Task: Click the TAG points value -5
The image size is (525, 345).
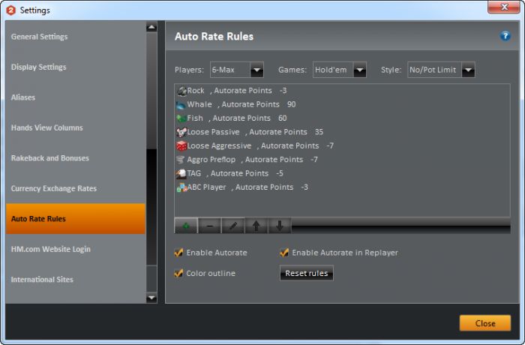Action: click(280, 173)
